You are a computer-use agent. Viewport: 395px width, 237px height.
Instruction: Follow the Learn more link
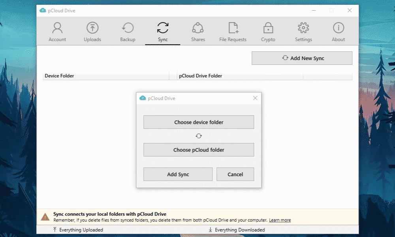pyautogui.click(x=280, y=220)
